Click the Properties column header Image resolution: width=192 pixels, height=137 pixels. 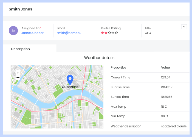pyautogui.click(x=118, y=67)
